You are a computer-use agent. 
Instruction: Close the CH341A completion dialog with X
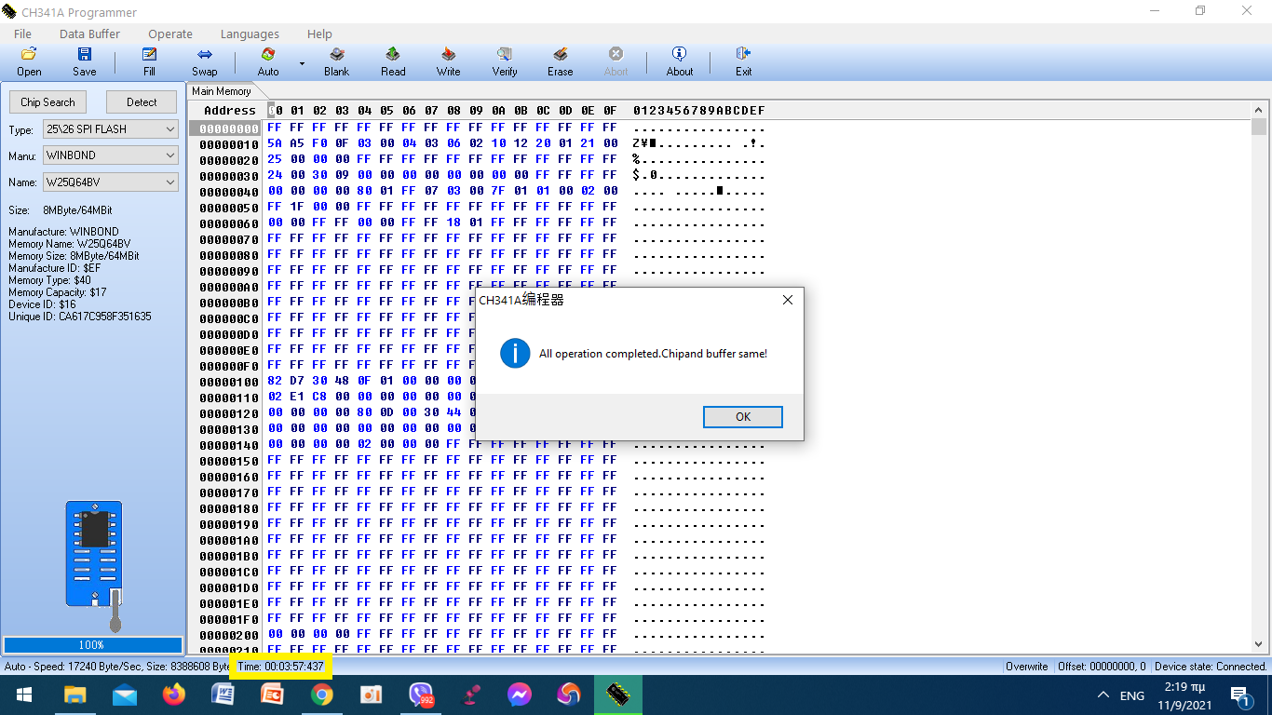pyautogui.click(x=788, y=300)
